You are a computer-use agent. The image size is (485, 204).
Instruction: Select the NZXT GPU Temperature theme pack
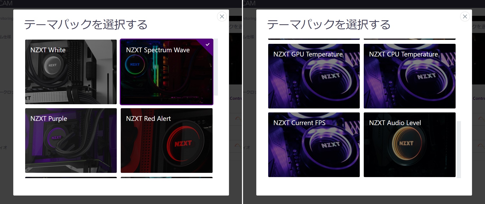314,76
